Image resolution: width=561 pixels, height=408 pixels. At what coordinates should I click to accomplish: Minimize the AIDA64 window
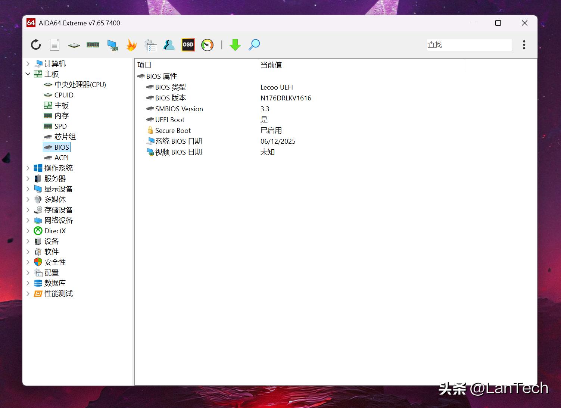click(472, 23)
